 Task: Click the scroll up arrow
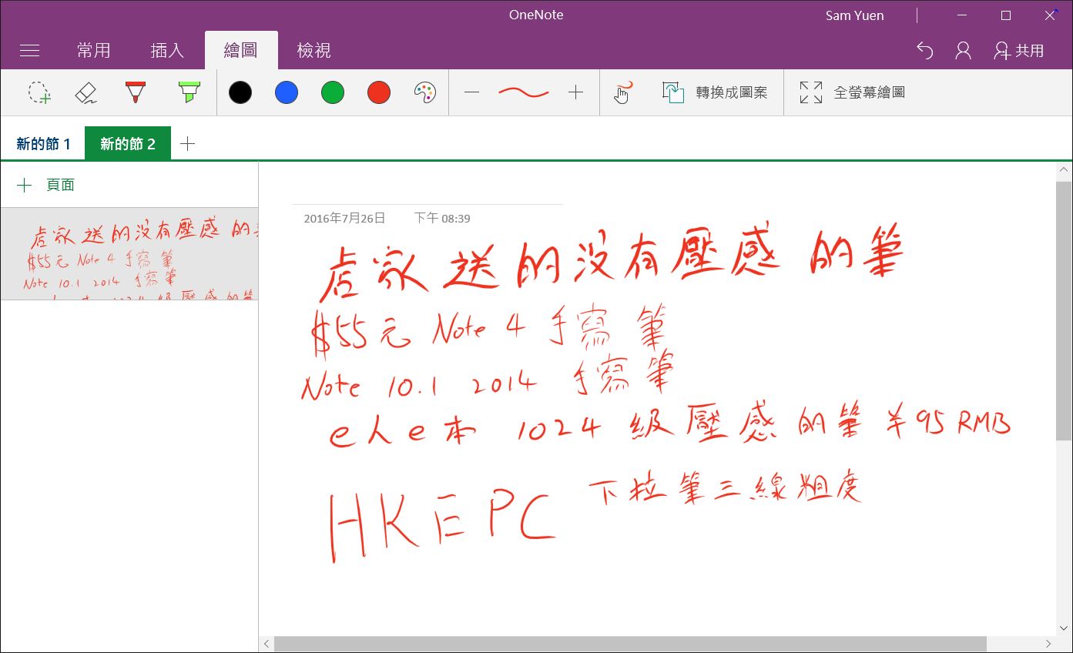(x=1064, y=169)
